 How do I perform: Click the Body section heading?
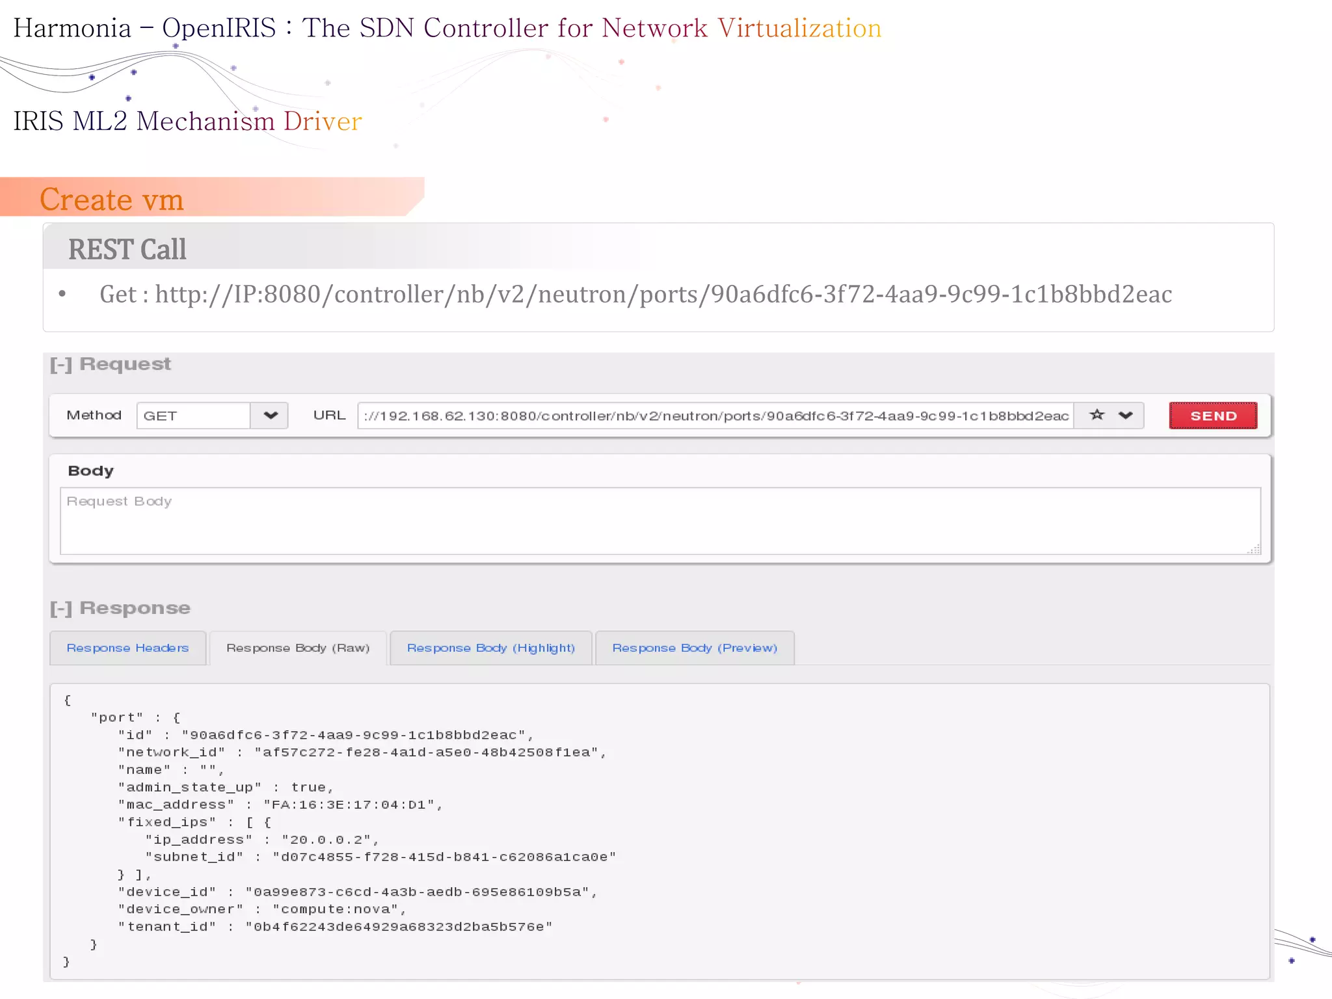pyautogui.click(x=90, y=471)
